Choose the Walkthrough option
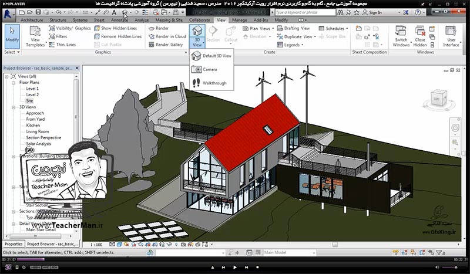Viewport: 470px width, 274px height. pos(209,83)
